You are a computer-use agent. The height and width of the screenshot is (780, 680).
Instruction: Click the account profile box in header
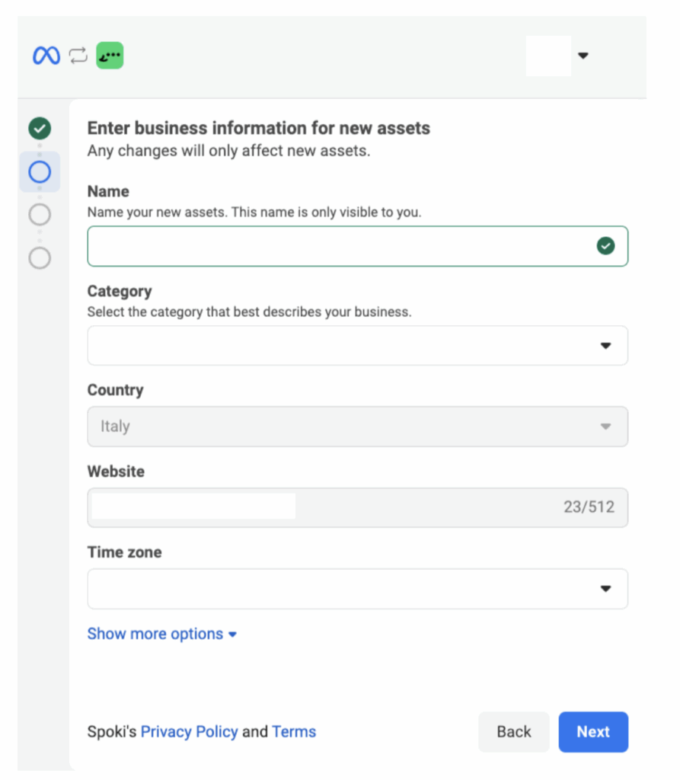[x=548, y=56]
